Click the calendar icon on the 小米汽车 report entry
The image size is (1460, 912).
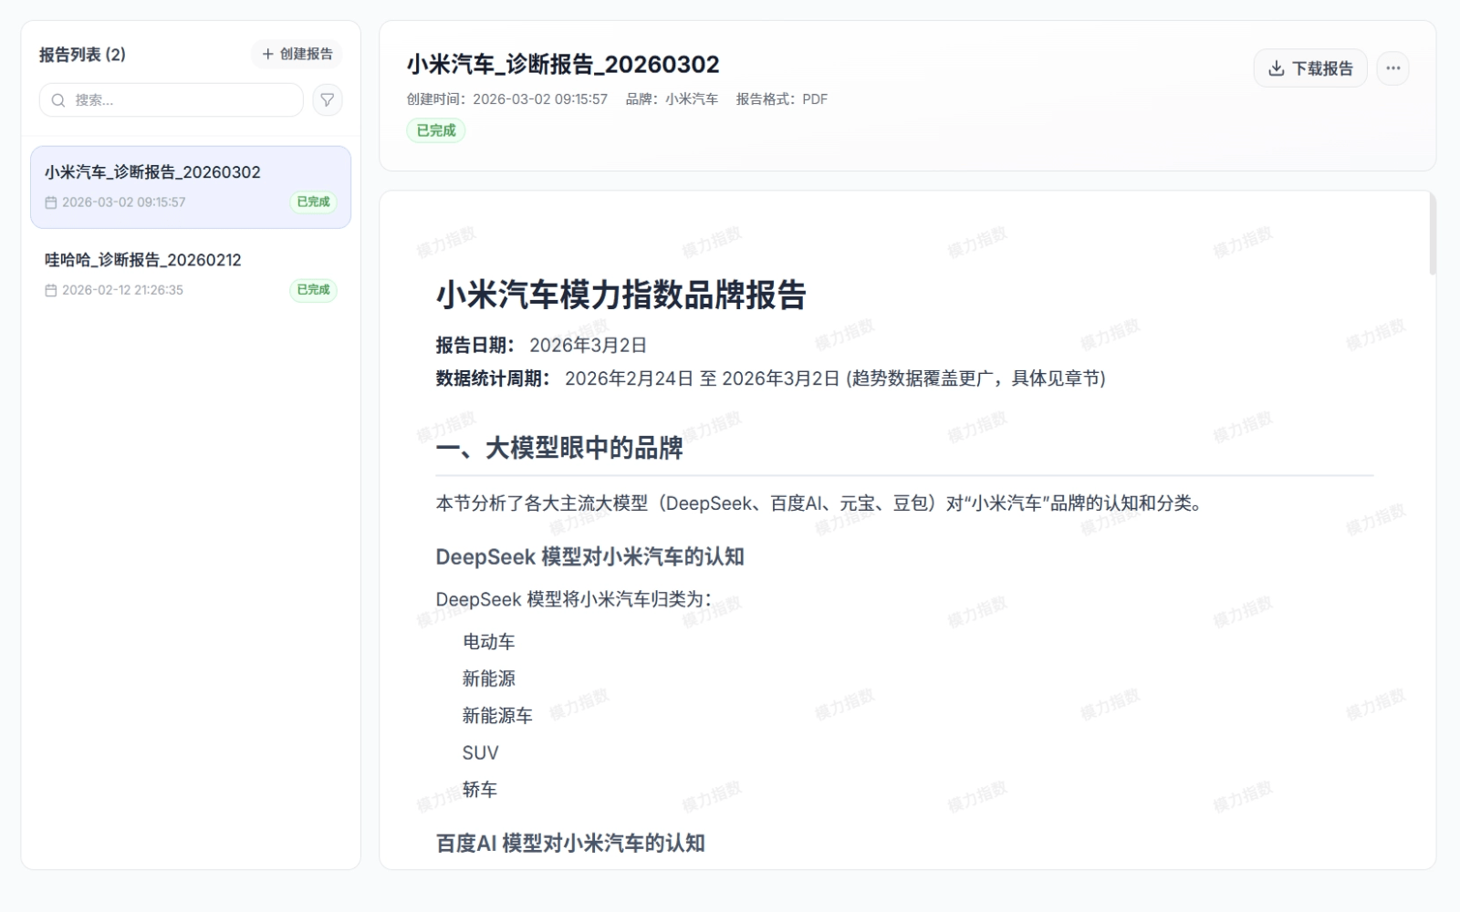(52, 202)
